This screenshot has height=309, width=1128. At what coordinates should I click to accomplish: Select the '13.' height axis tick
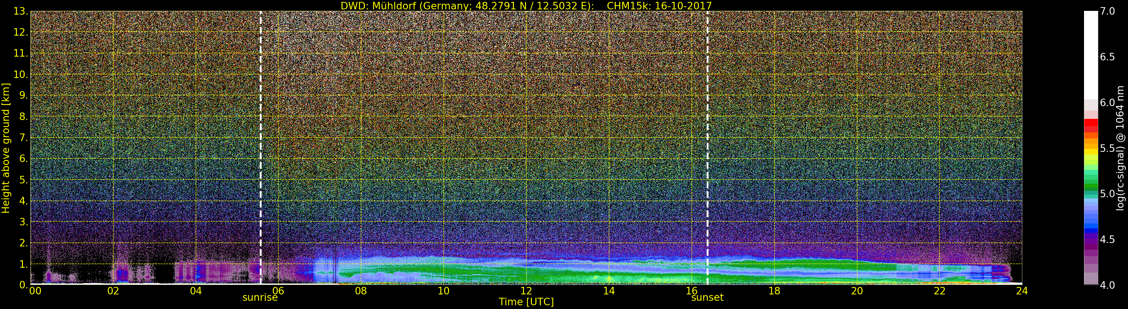click(x=21, y=11)
